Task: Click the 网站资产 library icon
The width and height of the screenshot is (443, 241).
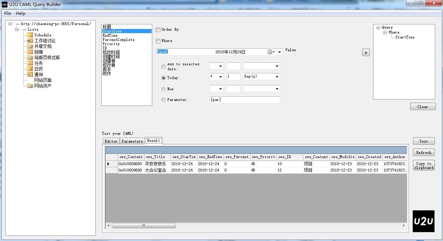Action: click(30, 86)
